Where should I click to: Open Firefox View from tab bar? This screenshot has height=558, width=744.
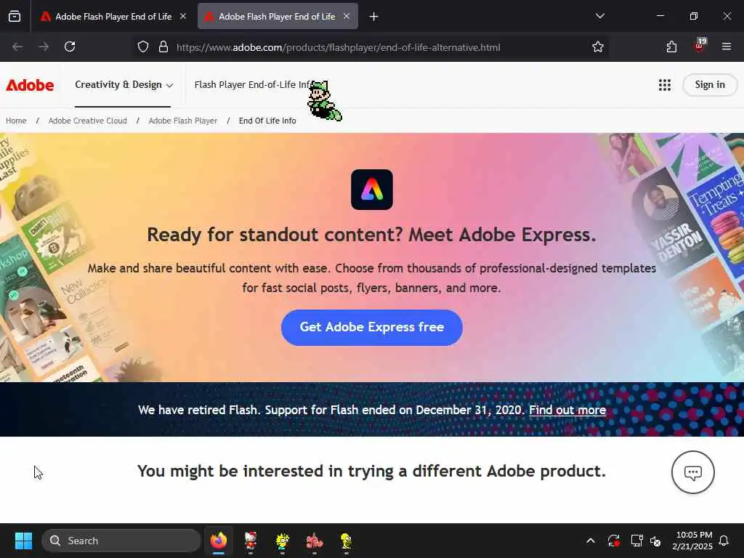15,17
